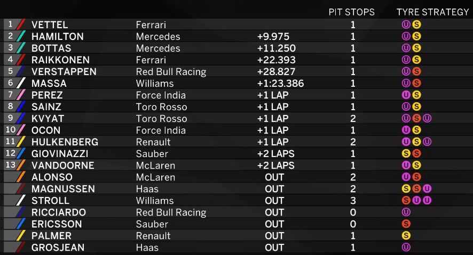The height and width of the screenshot is (255, 473).
Task: Click Hamilton's purple ultrasoft tyre icon
Action: point(406,36)
